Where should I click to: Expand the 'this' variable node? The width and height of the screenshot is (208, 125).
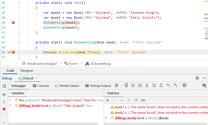(x=10, y=100)
